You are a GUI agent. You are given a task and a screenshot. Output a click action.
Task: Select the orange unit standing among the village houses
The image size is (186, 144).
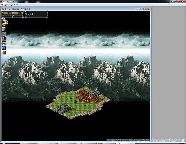tap(90, 95)
